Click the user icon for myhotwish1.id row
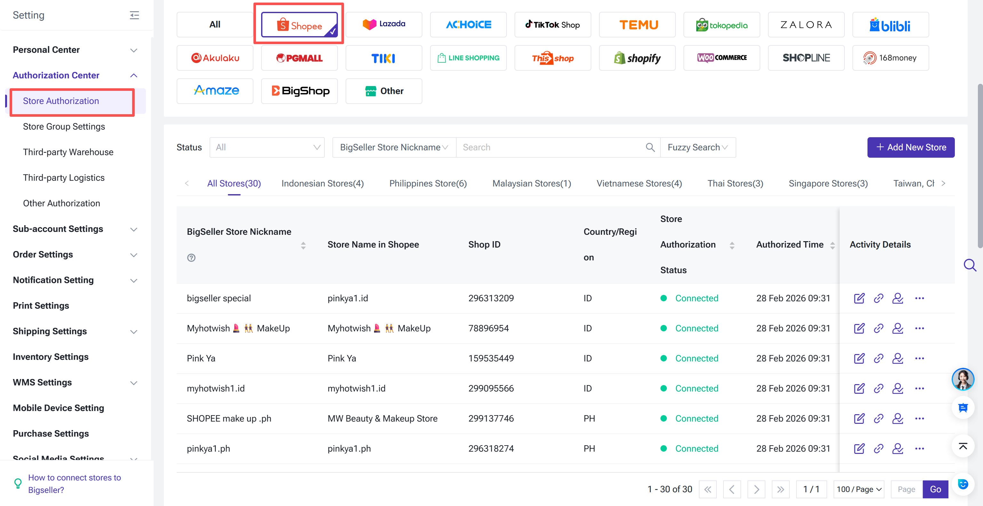This screenshot has width=983, height=506. 898,389
